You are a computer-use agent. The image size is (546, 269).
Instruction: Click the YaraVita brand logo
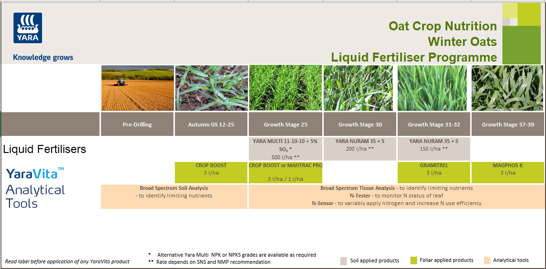[35, 173]
